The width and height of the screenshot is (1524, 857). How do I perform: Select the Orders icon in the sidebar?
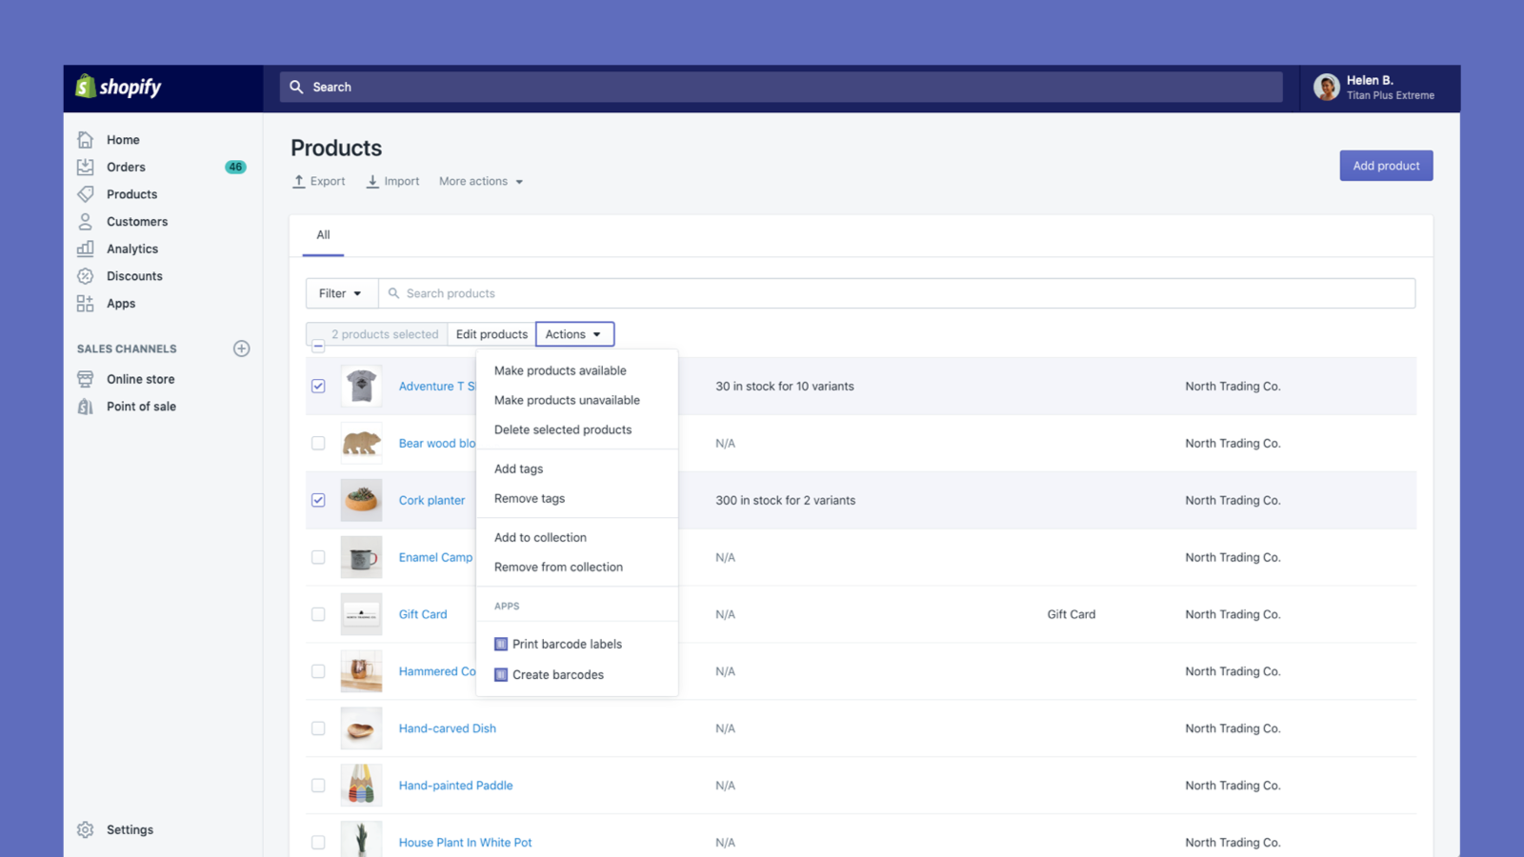tap(86, 167)
